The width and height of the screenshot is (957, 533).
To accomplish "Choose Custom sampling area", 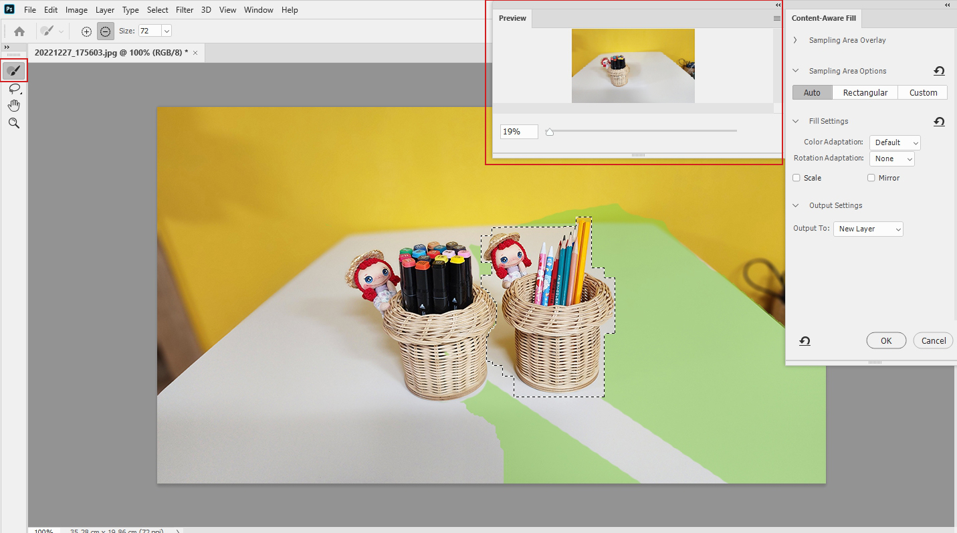I will (x=923, y=92).
